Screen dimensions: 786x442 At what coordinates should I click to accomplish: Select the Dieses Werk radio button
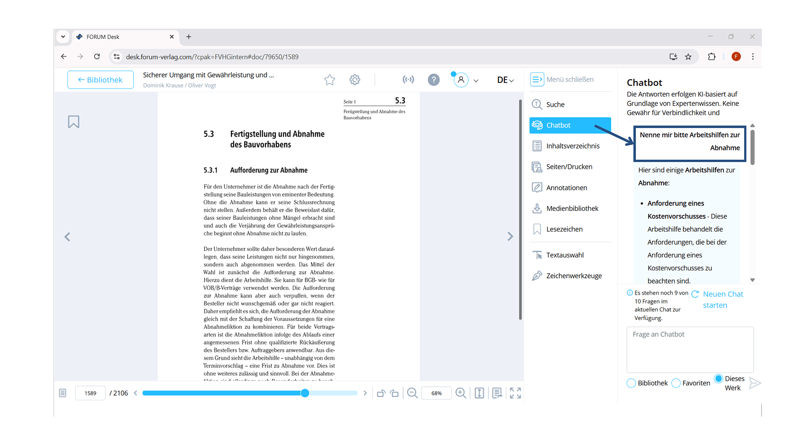pyautogui.click(x=718, y=379)
